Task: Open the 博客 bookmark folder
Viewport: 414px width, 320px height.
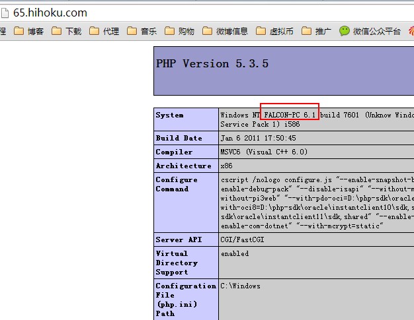Action: (x=29, y=31)
